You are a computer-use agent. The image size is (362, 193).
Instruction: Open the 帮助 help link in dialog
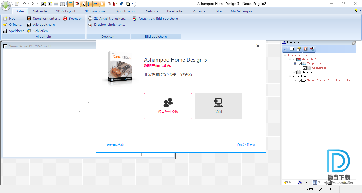click(121, 145)
